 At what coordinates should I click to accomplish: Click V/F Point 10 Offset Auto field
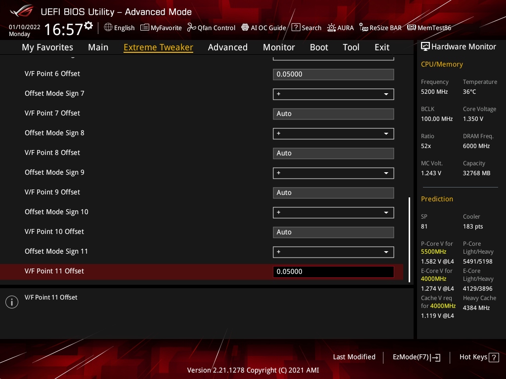coord(334,232)
